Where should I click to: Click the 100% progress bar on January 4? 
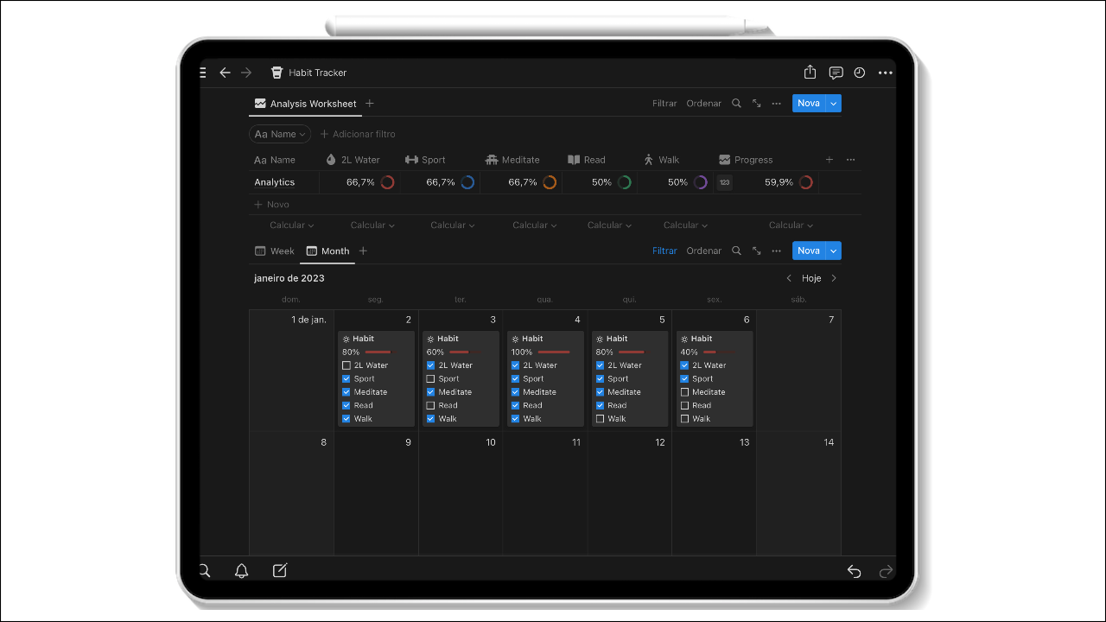[x=554, y=352]
